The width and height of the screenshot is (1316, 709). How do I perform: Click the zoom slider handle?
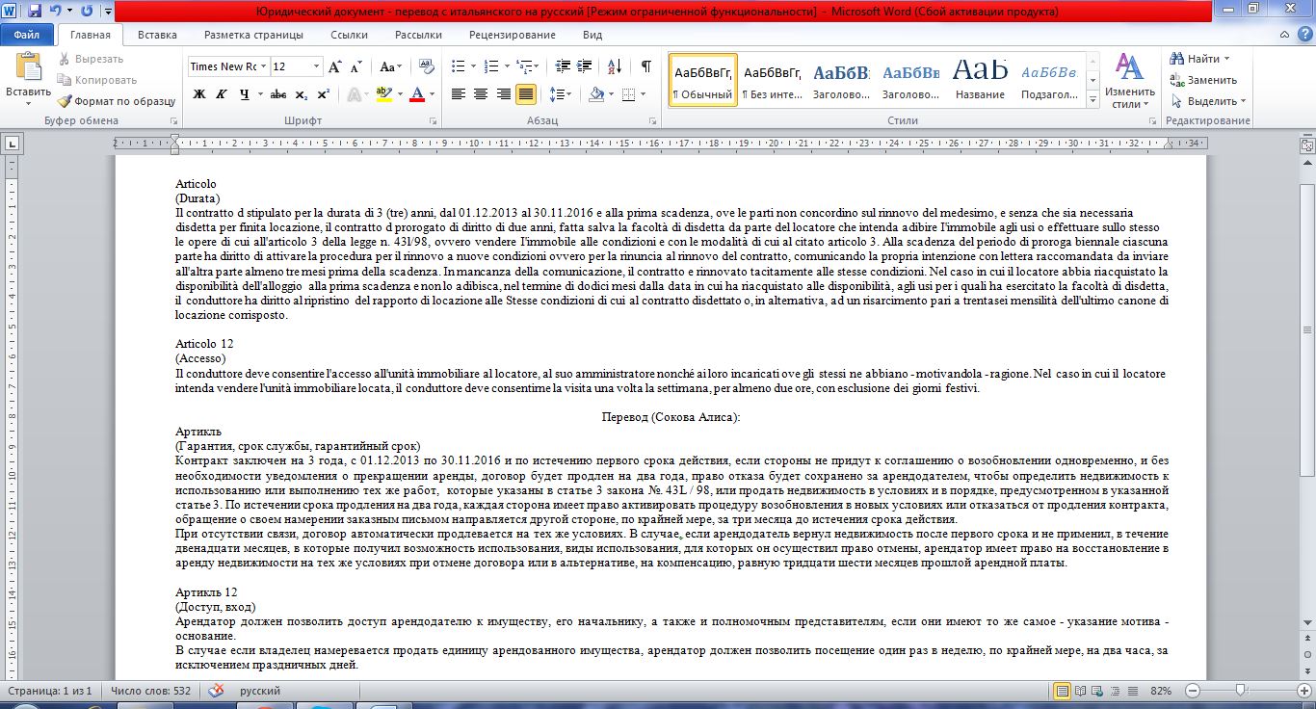point(1241,691)
